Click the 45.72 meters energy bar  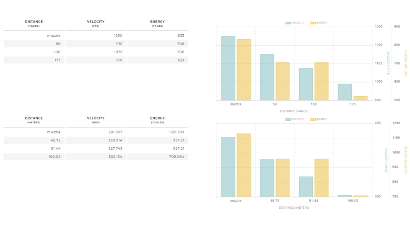[x=283, y=178]
